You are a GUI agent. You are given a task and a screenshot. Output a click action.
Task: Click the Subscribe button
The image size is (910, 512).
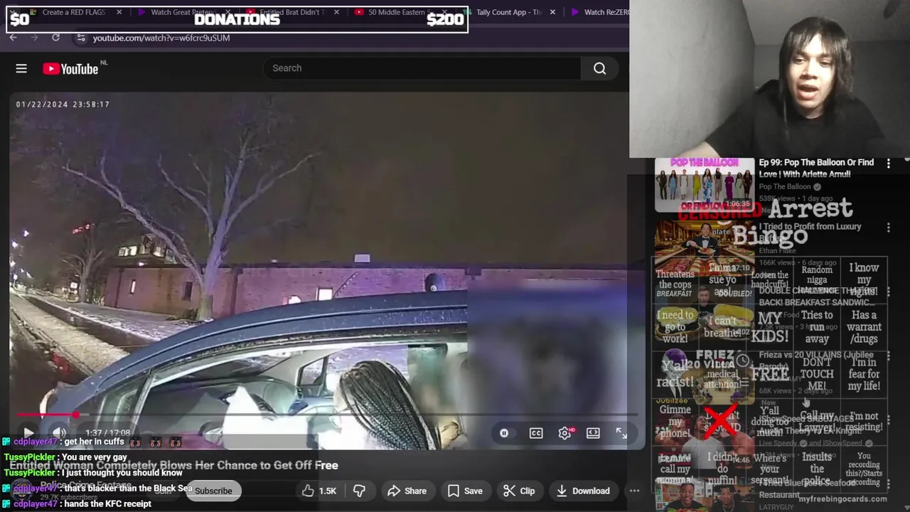(213, 491)
